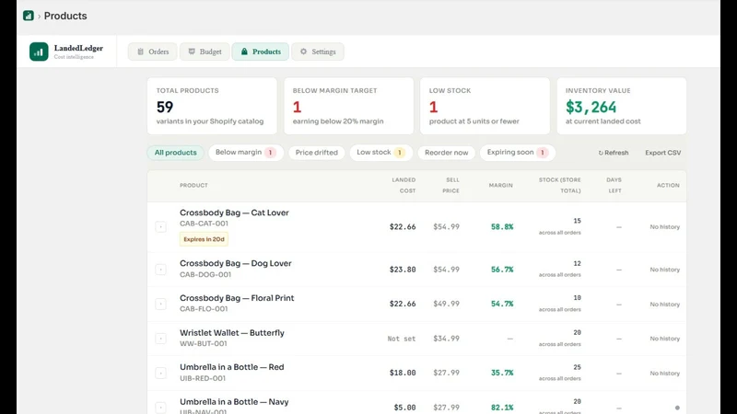Viewport: 737px width, 414px height.
Task: Filter by Expiring soon
Action: 517,153
